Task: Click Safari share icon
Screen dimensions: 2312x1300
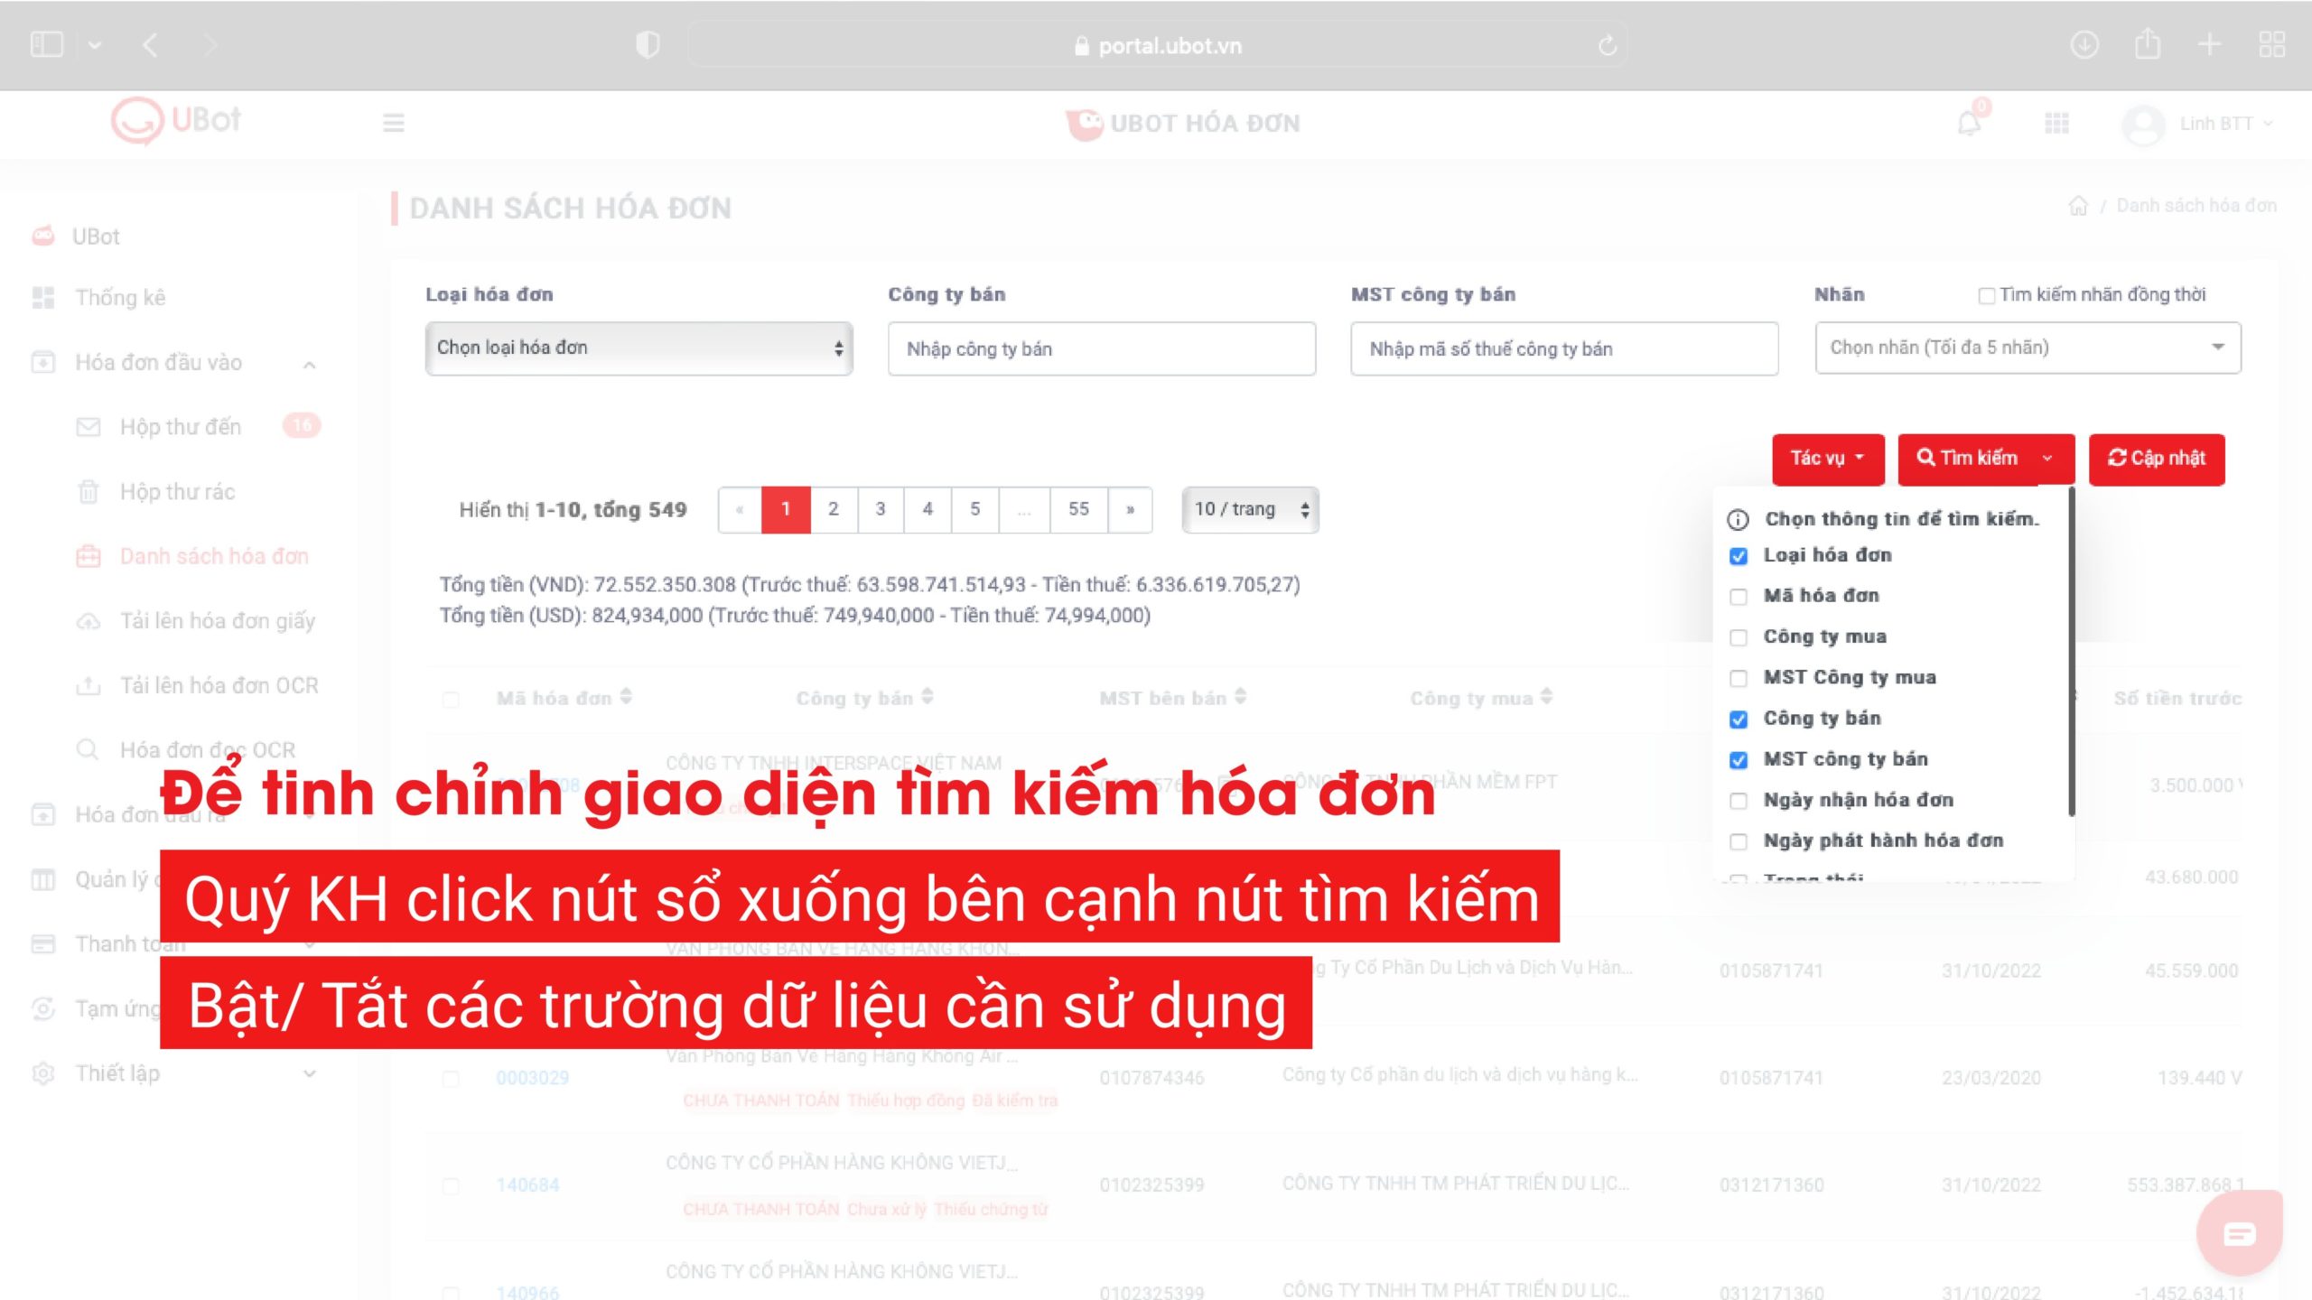Action: pyautogui.click(x=2148, y=44)
